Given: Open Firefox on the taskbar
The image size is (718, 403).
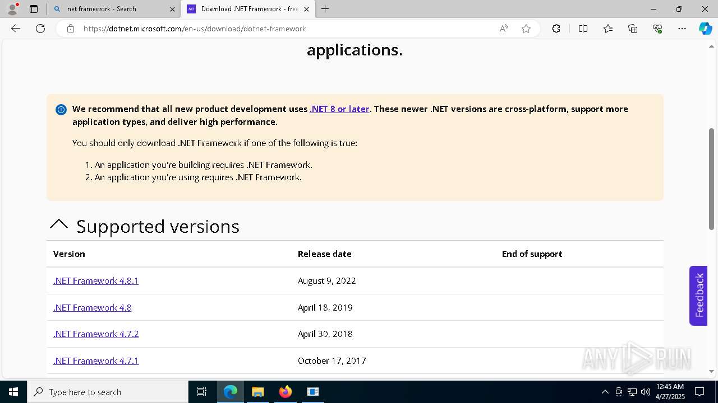Looking at the screenshot, I should pyautogui.click(x=286, y=392).
